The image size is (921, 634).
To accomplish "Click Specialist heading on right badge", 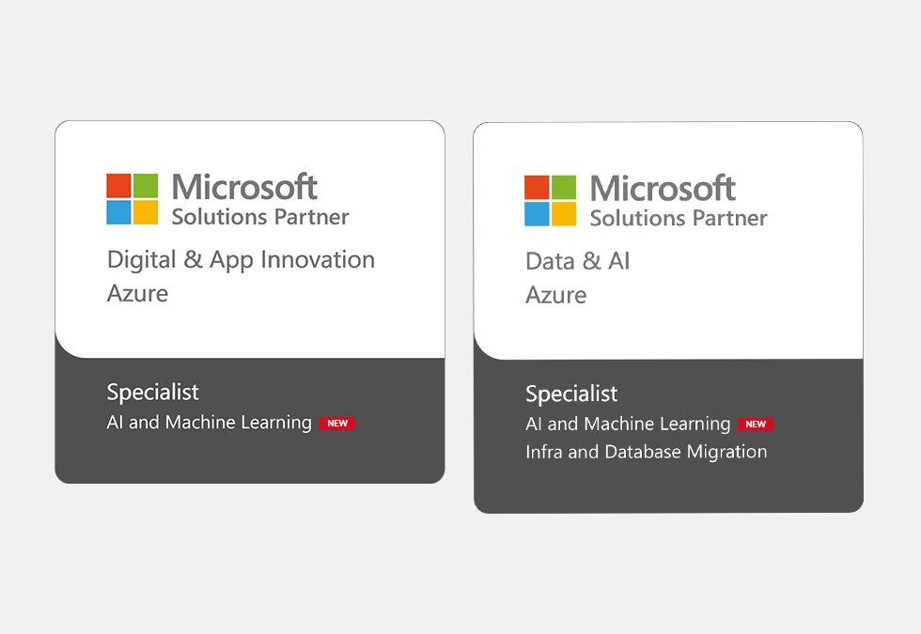I will click(x=571, y=394).
